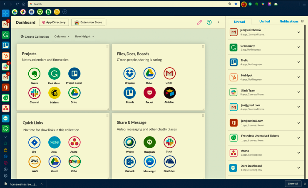The image size is (308, 188).
Task: Open the Row Height dropdown
Action: coord(84,37)
